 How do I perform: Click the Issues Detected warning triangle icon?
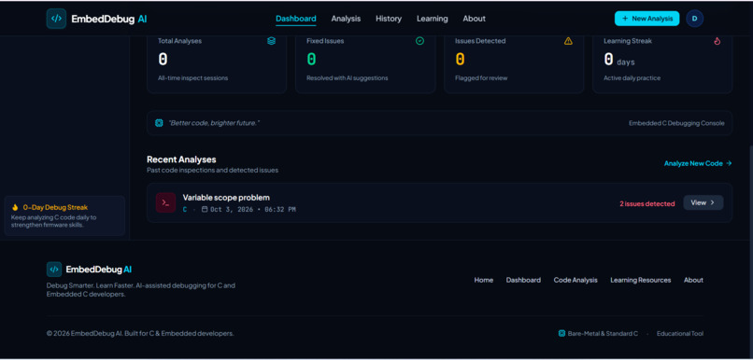[568, 41]
